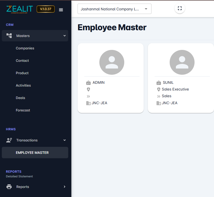Click the V.1.0.37 version badge
The width and height of the screenshot is (214, 197).
(46, 9)
